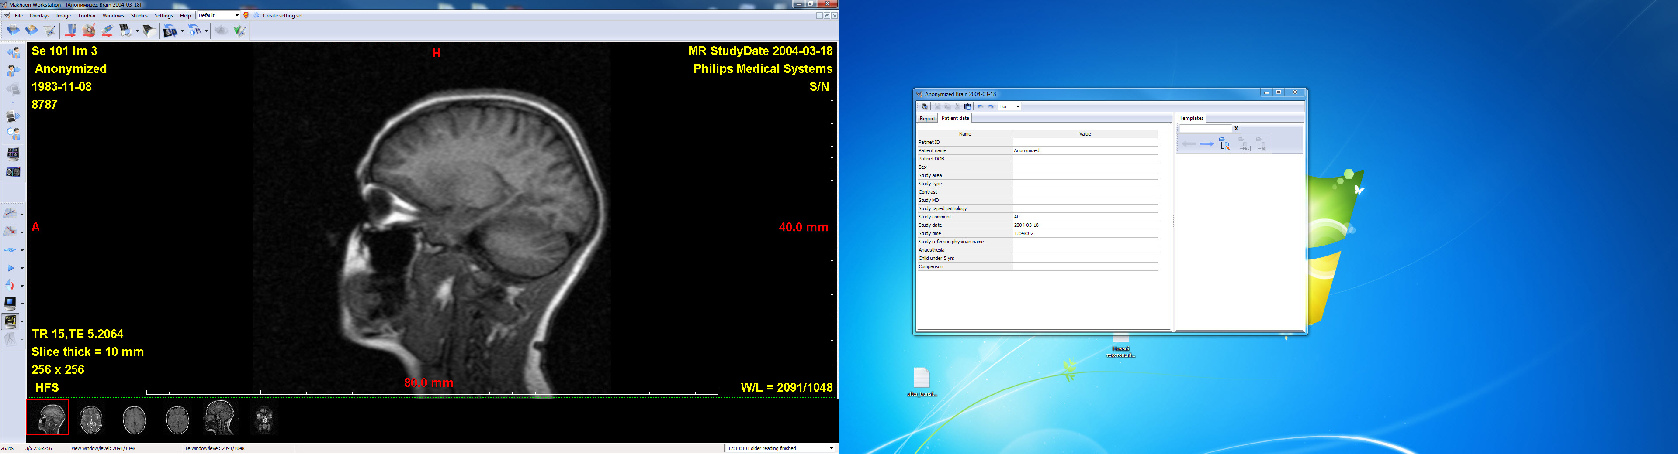Select the Patient data tab
This screenshot has width=1678, height=454.
pyautogui.click(x=955, y=118)
